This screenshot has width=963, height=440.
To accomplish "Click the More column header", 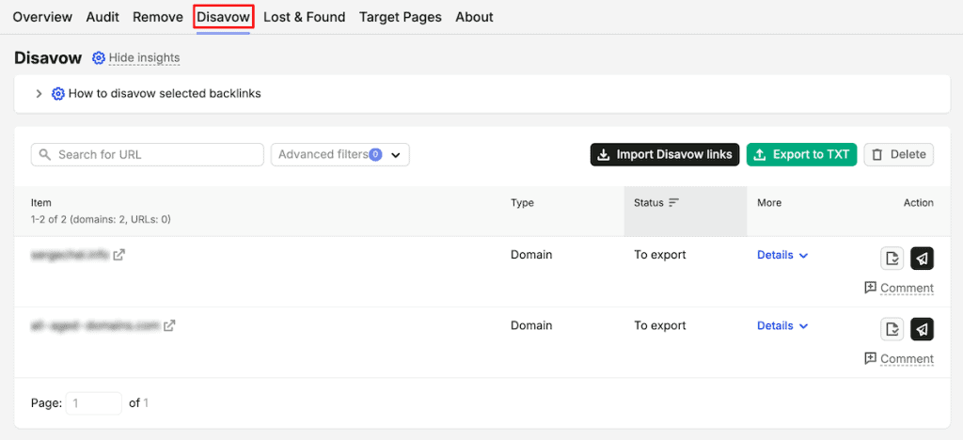I will coord(769,203).
